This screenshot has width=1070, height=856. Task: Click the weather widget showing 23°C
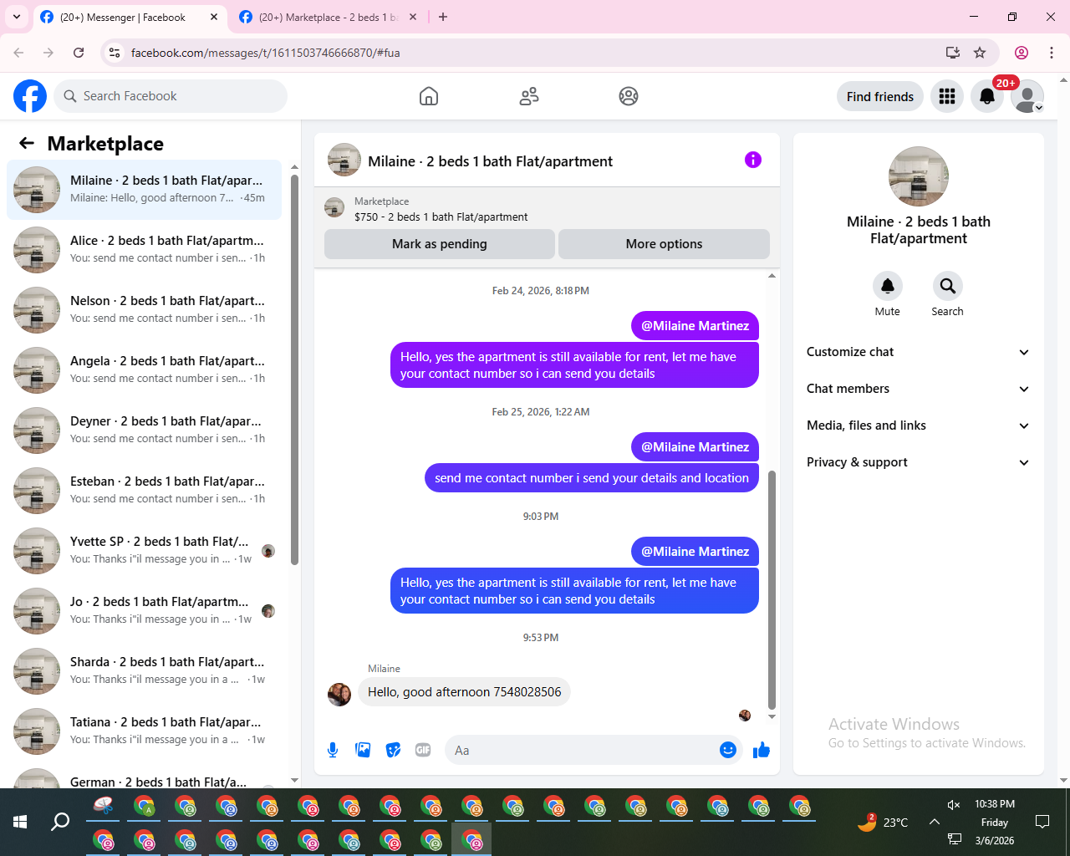tap(883, 822)
